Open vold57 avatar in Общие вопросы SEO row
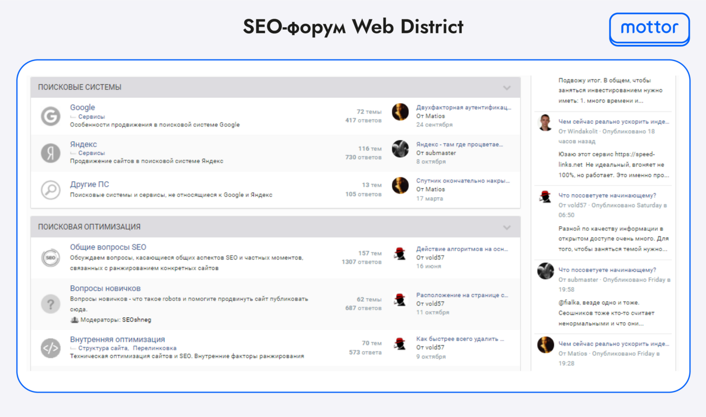 (x=400, y=253)
